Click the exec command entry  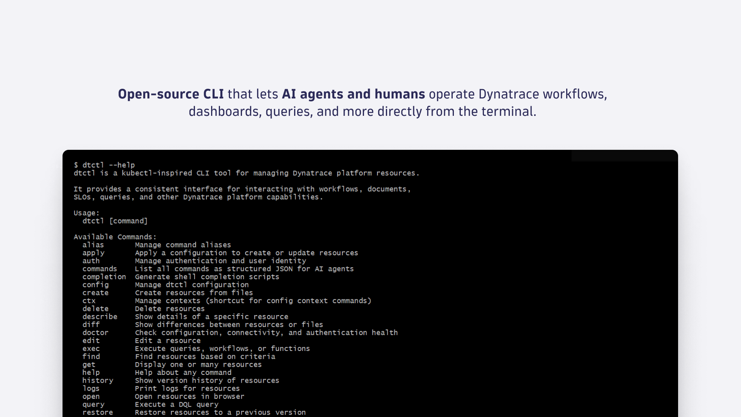coord(91,348)
